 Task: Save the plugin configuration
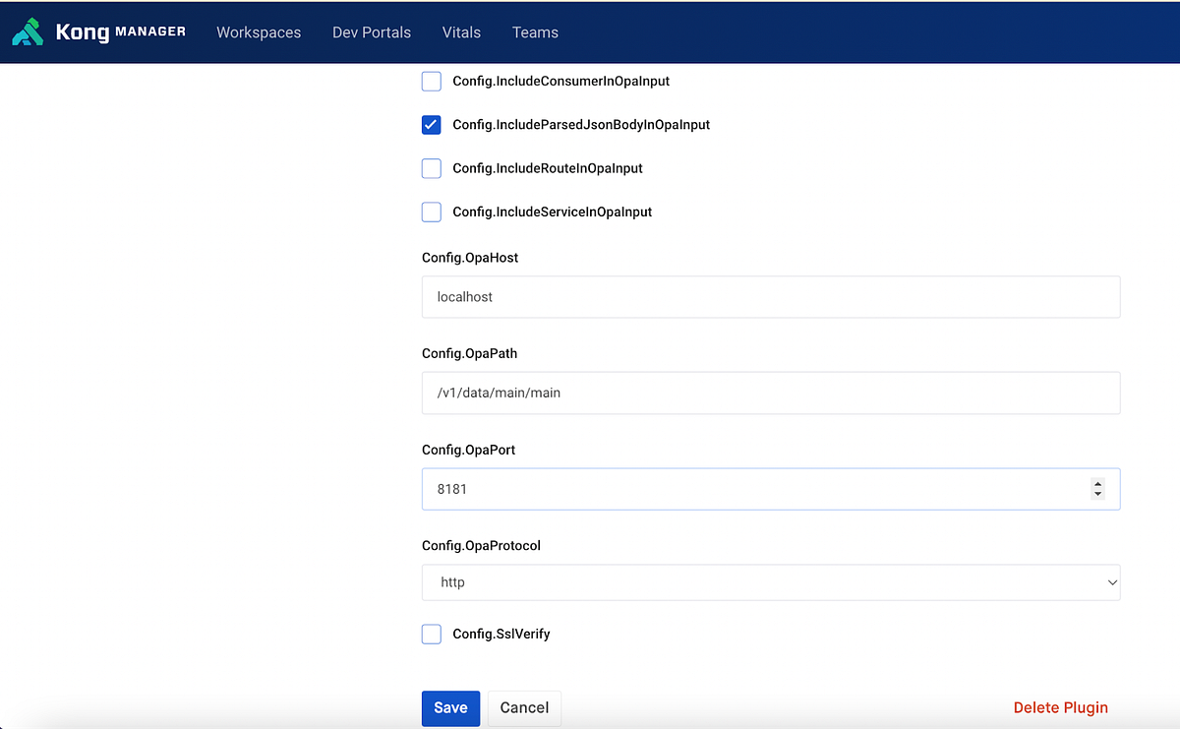(x=450, y=707)
